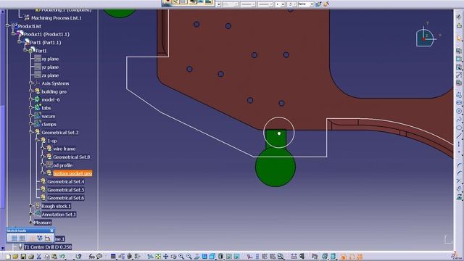
Task: Click the Normal View icon
Action: tap(196, 257)
